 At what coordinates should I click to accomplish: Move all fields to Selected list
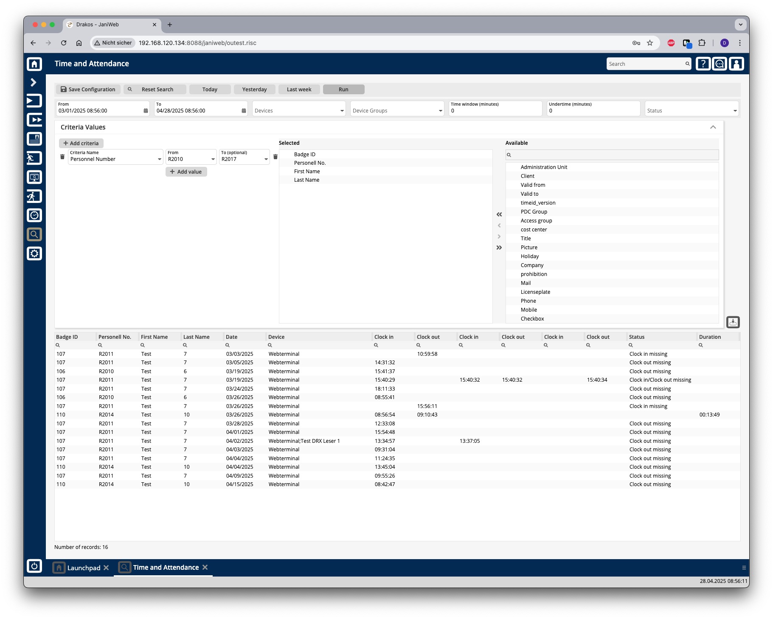click(x=499, y=214)
